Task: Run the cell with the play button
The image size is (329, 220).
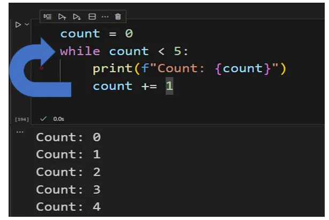Action: click(18, 25)
